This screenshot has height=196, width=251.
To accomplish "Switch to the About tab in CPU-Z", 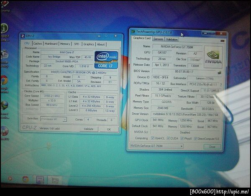I will point(101,44).
